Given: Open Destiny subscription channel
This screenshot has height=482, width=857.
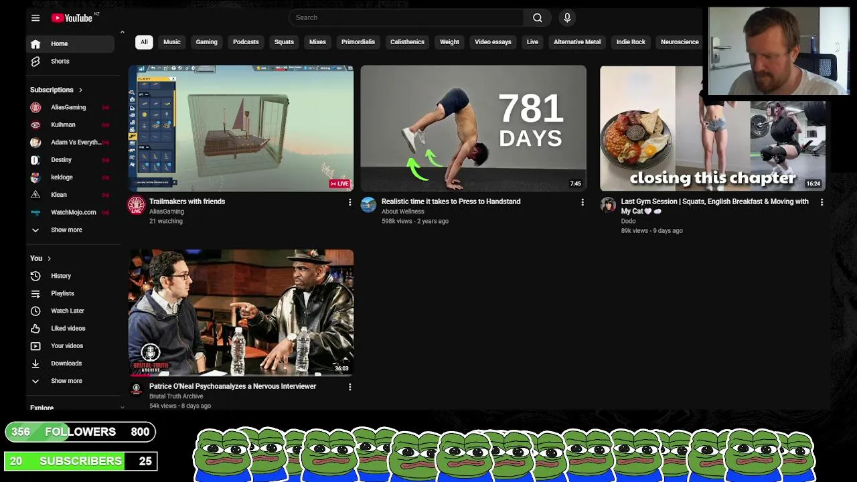Looking at the screenshot, I should (70, 159).
